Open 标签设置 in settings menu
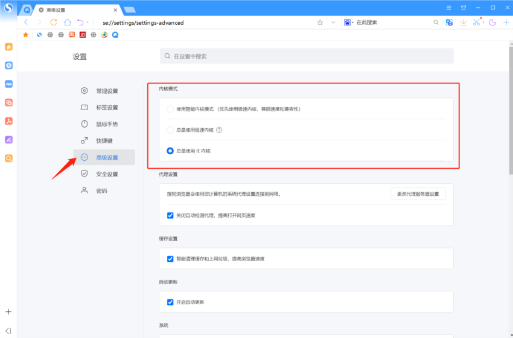The image size is (513, 338). [x=104, y=108]
